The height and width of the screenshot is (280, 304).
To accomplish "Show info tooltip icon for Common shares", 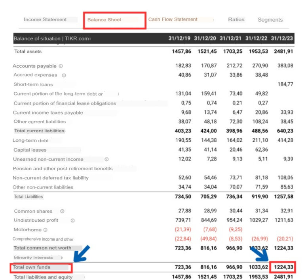I will [x=62, y=211].
